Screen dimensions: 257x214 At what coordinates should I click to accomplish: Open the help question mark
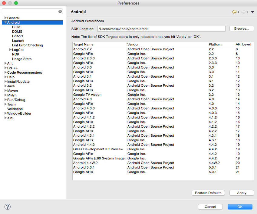[x=8, y=207]
